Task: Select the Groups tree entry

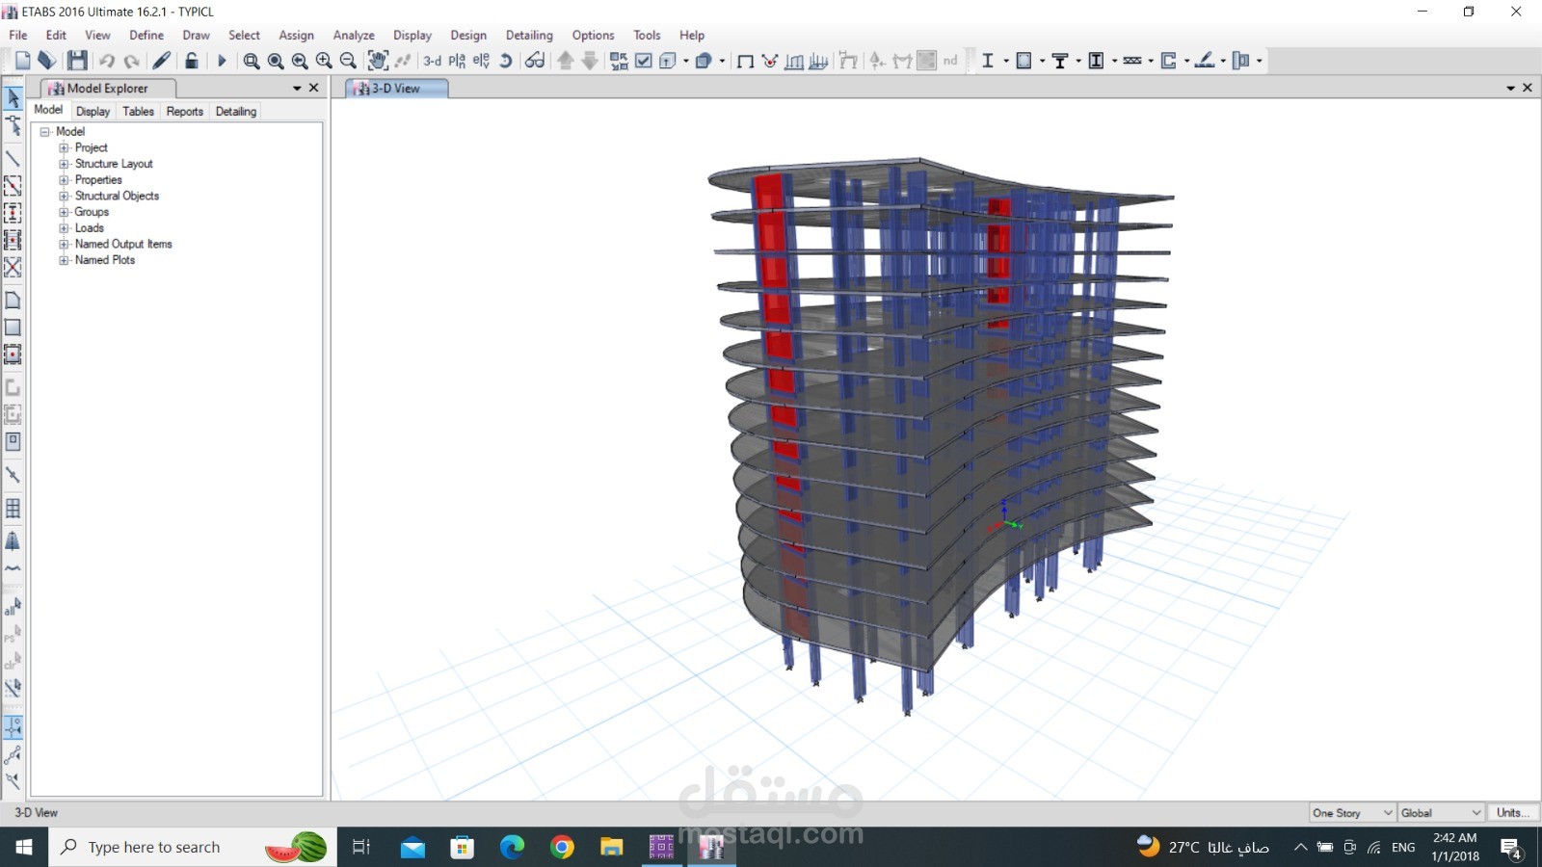Action: pos(92,212)
